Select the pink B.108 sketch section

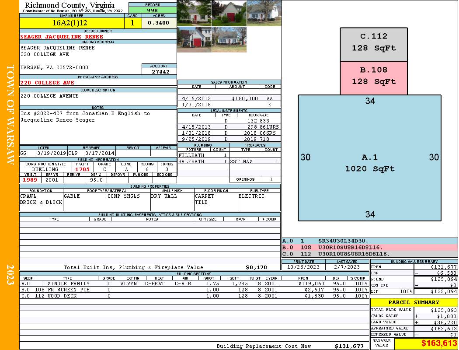pyautogui.click(x=373, y=78)
